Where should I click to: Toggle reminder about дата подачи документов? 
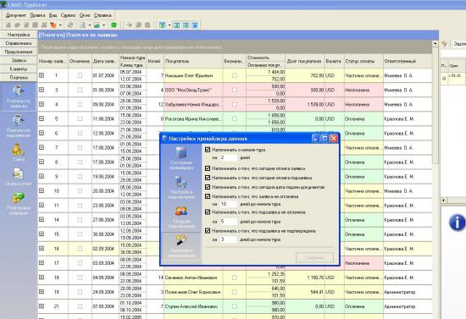tap(208, 187)
